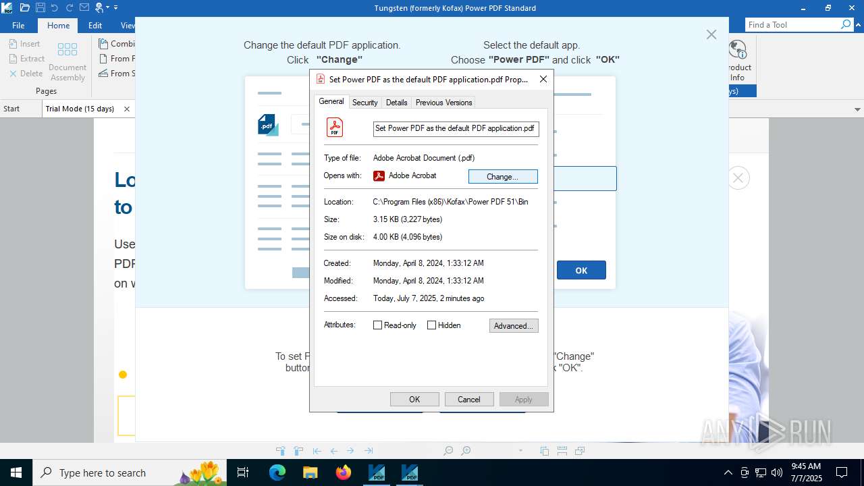The width and height of the screenshot is (864, 486).
Task: Switch to the Home ribbon tab
Action: click(58, 25)
